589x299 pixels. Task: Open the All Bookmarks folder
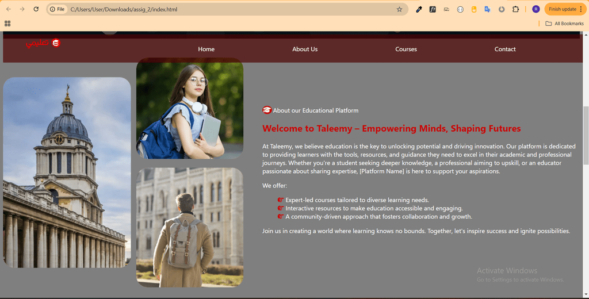(565, 24)
